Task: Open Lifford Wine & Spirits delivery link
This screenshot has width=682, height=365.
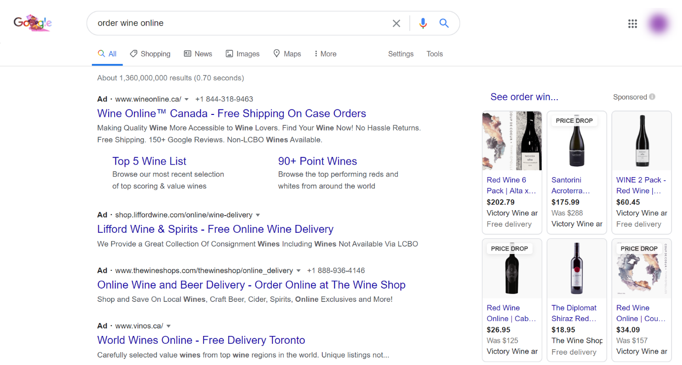Action: coord(215,229)
